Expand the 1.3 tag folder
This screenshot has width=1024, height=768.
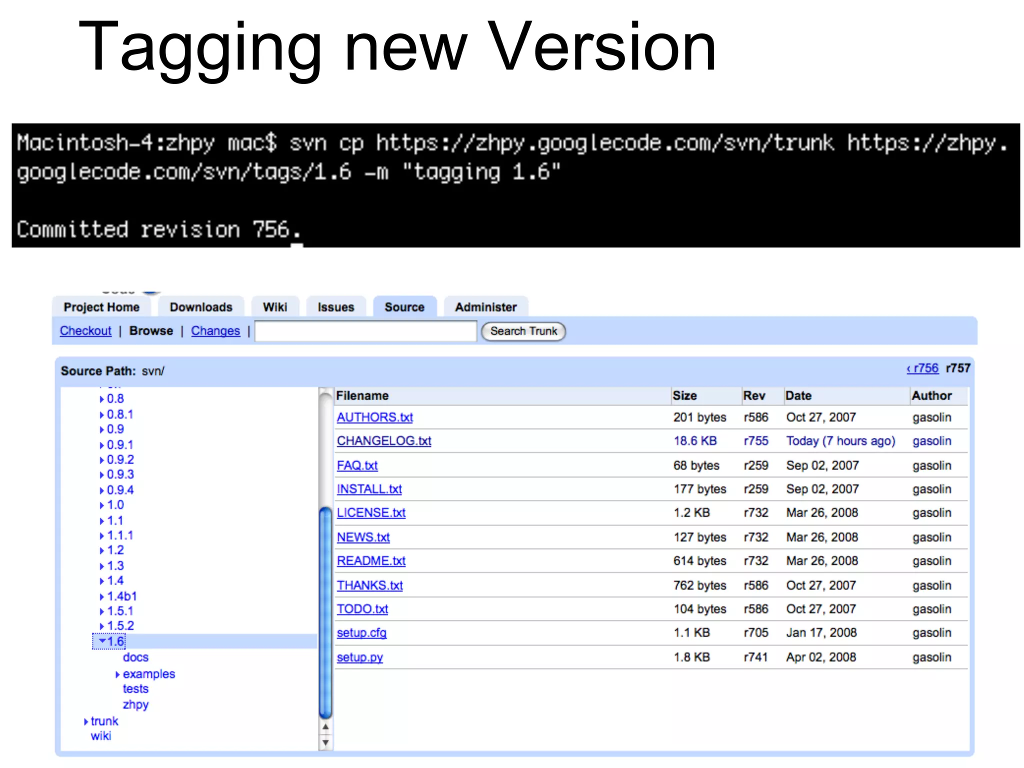tap(102, 566)
